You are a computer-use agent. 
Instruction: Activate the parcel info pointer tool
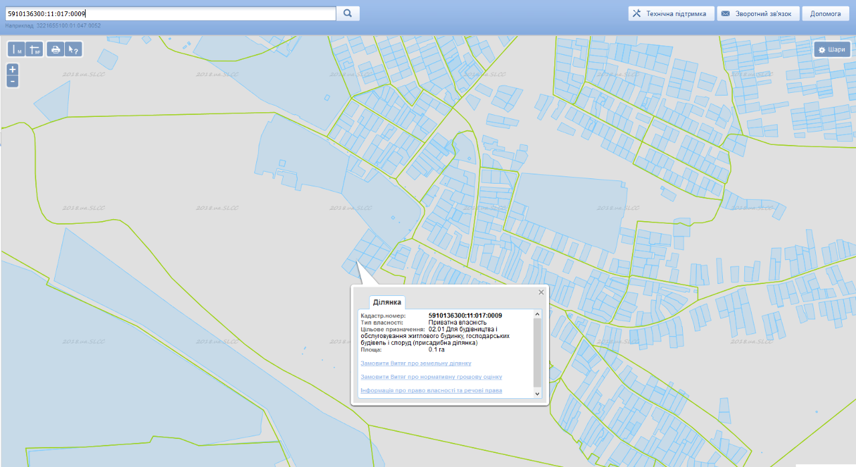pos(74,49)
